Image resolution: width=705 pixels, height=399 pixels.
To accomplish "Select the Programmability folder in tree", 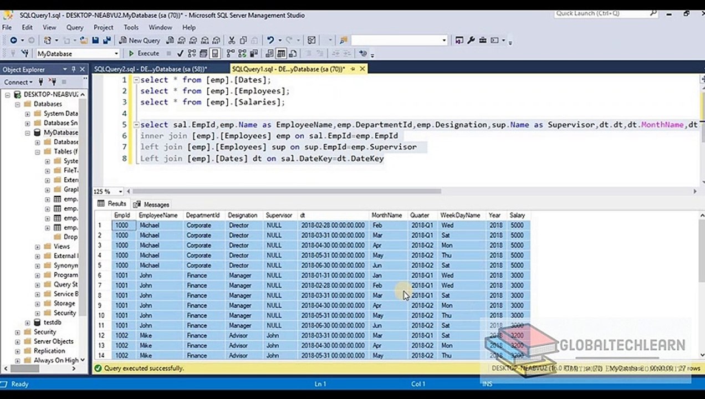I will pyautogui.click(x=66, y=275).
